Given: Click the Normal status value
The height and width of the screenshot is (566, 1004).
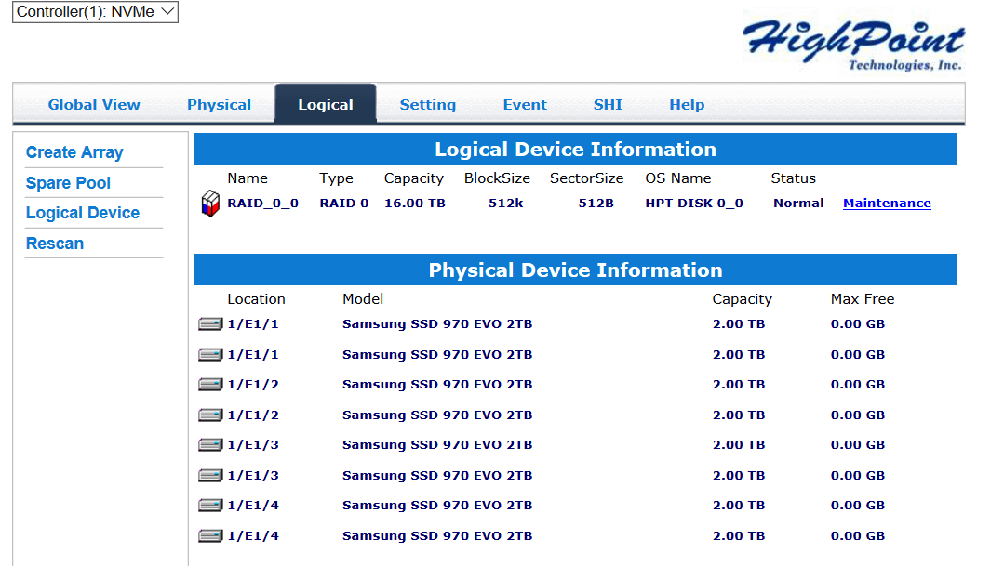Looking at the screenshot, I should [x=798, y=204].
